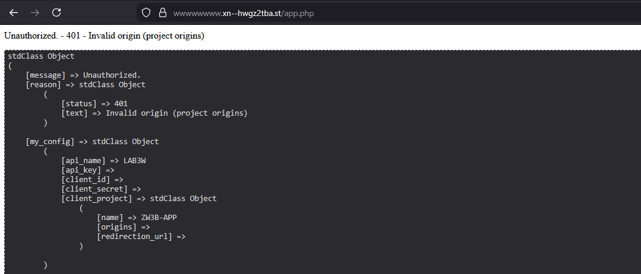
Task: Click the "[reason] => stdClass Object" line
Action: (x=86, y=85)
